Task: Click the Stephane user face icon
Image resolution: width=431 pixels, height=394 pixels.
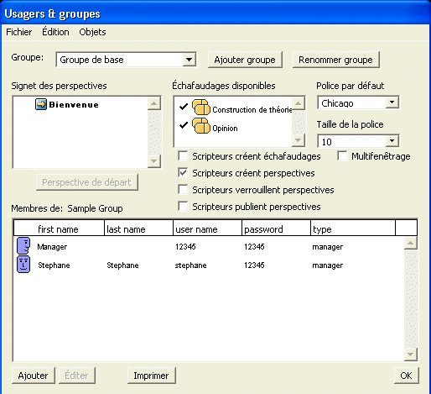Action: (x=23, y=264)
